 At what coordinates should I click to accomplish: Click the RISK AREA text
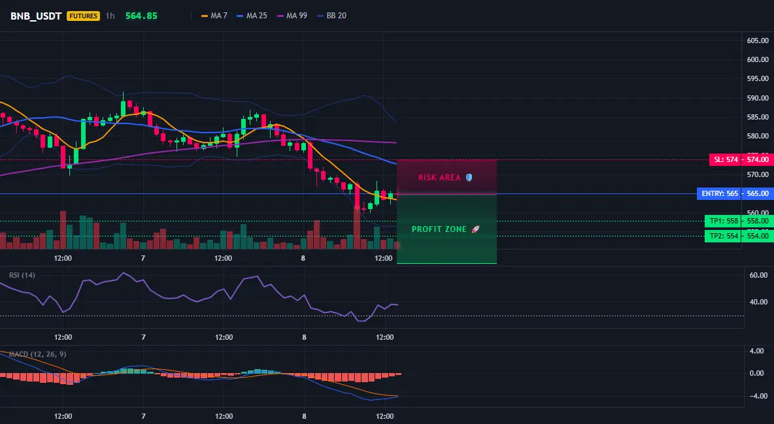pyautogui.click(x=439, y=178)
